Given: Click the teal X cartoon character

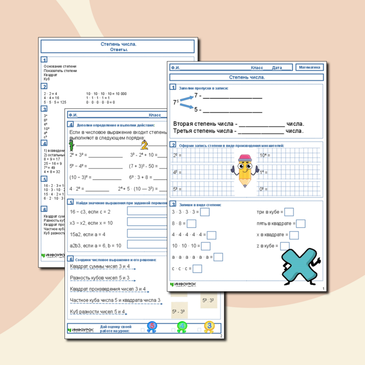Looking at the screenshot, I should coord(301,267).
